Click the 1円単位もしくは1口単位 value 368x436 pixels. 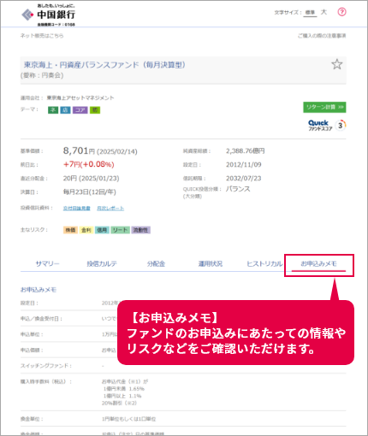pos(128,419)
